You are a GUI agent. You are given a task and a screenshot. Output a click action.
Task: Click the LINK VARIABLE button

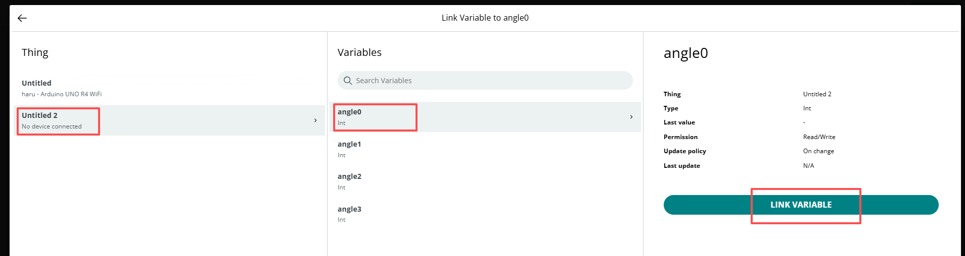(801, 205)
